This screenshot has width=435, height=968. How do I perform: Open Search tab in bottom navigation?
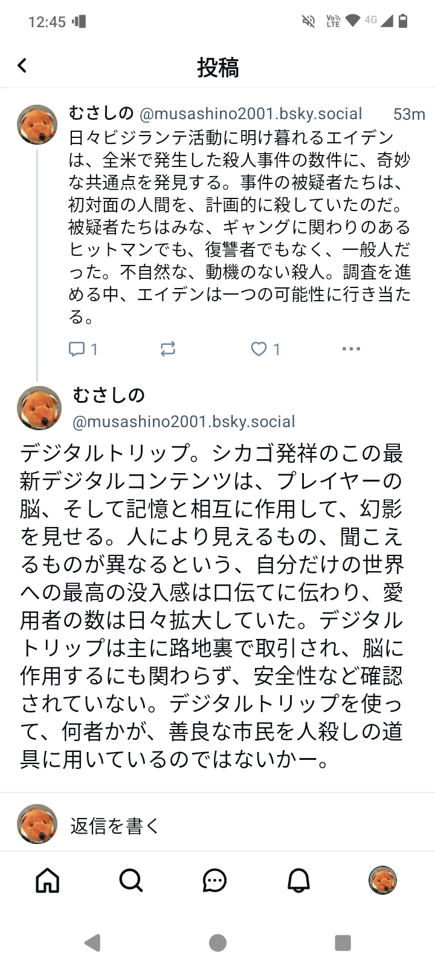pos(131,881)
